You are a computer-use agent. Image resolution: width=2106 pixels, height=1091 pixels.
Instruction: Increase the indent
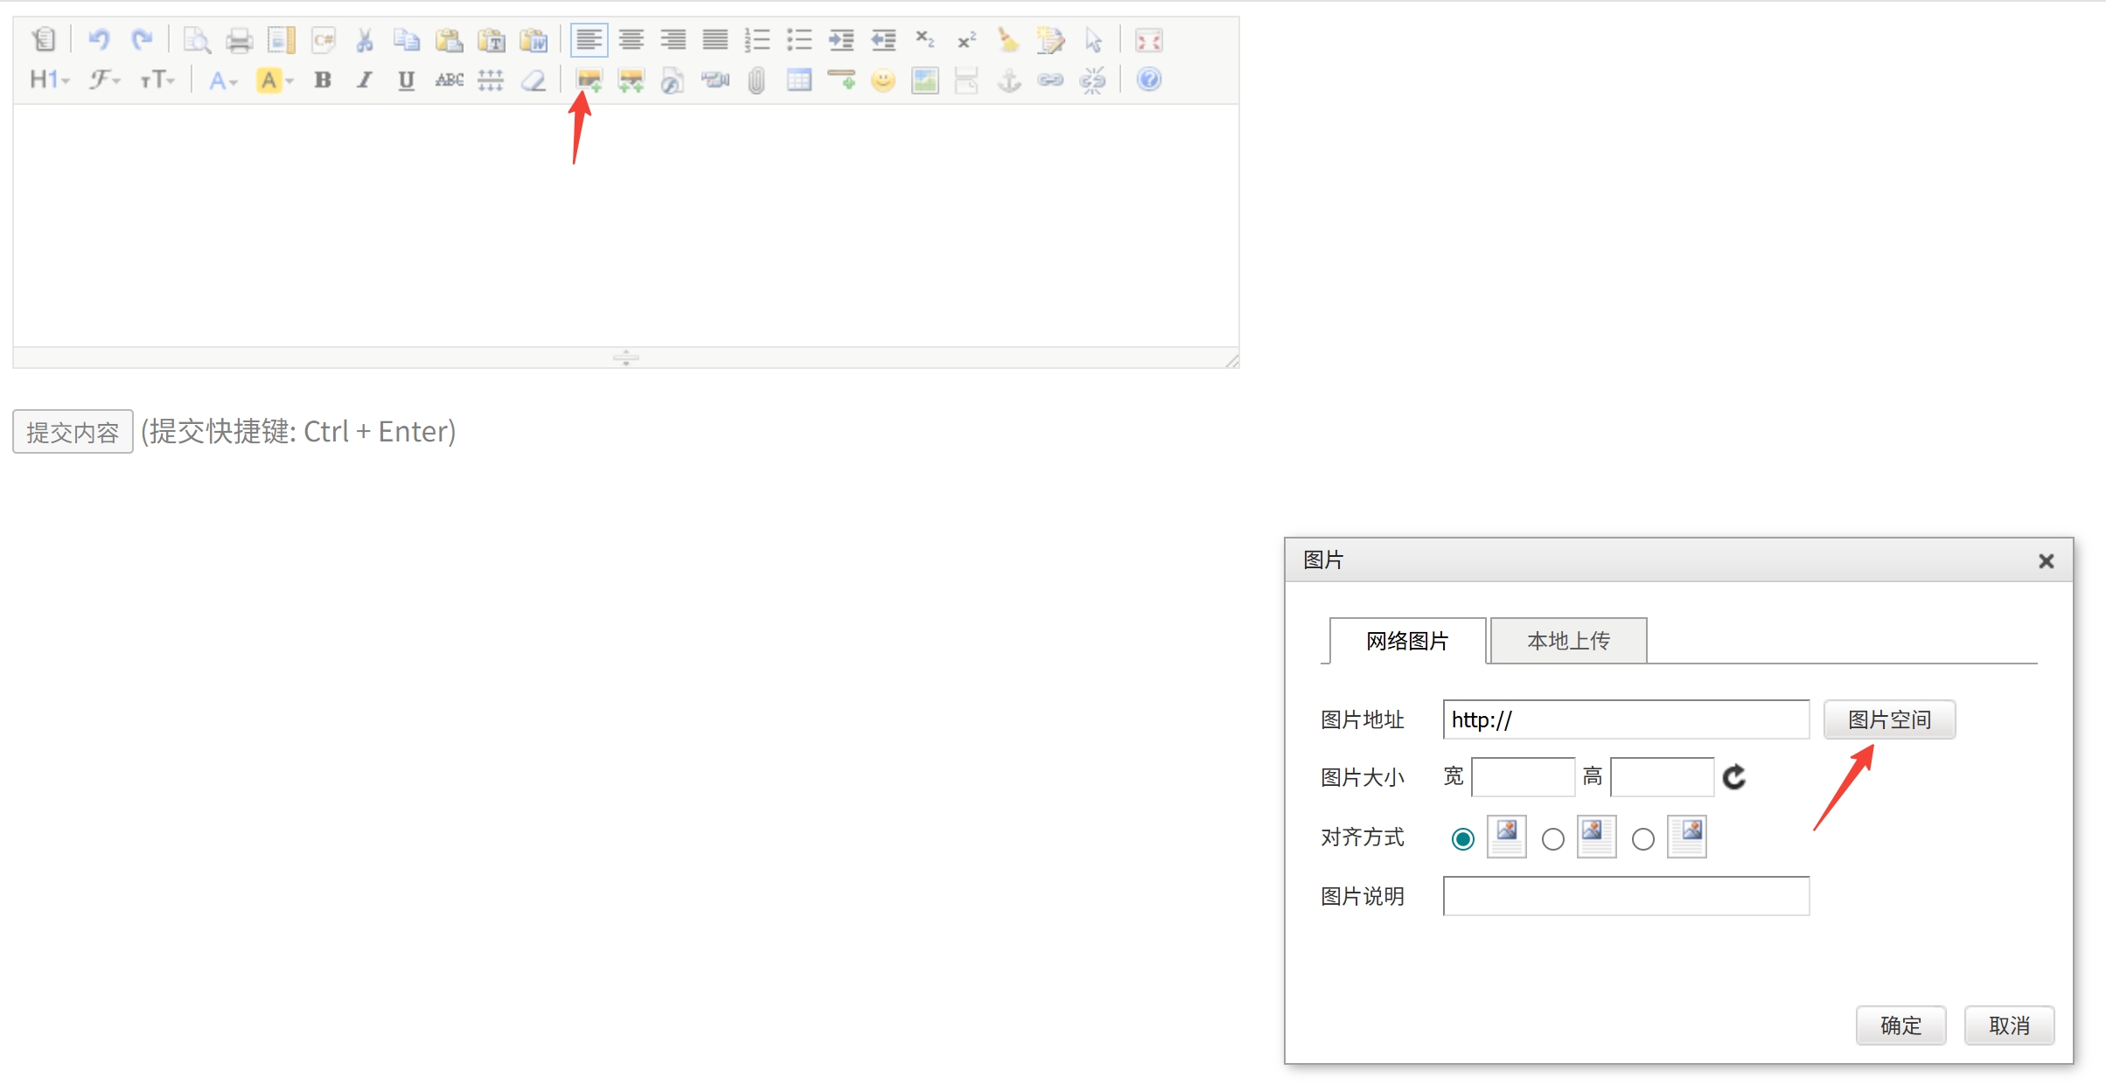click(x=841, y=40)
